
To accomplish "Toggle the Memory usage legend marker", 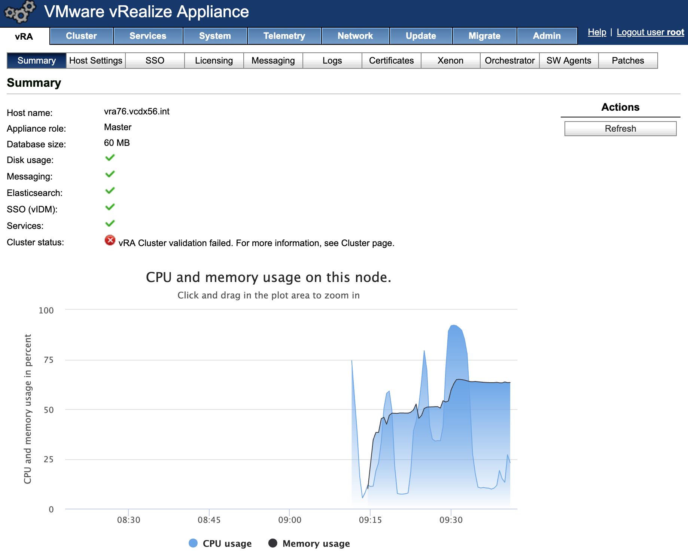I will [273, 543].
